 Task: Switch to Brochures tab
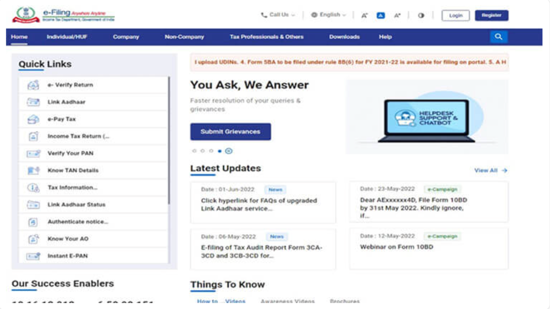[x=345, y=301]
